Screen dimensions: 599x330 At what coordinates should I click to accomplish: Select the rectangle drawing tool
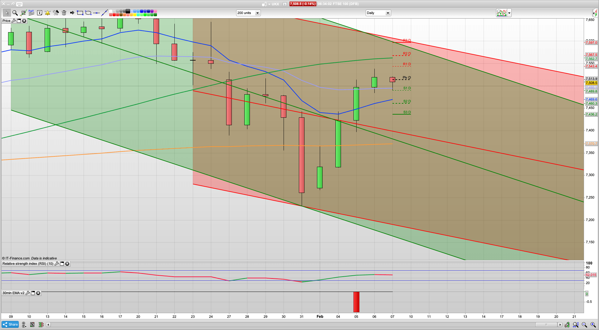pyautogui.click(x=80, y=13)
